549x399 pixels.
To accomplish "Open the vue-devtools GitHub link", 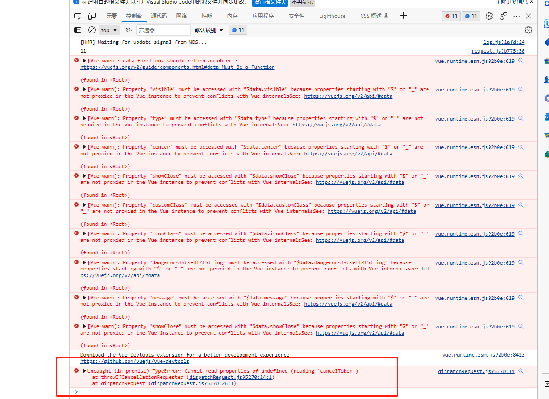I will [x=135, y=361].
